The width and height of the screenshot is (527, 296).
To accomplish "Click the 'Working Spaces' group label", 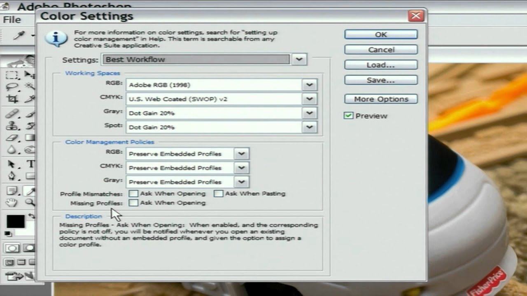I will 93,73.
